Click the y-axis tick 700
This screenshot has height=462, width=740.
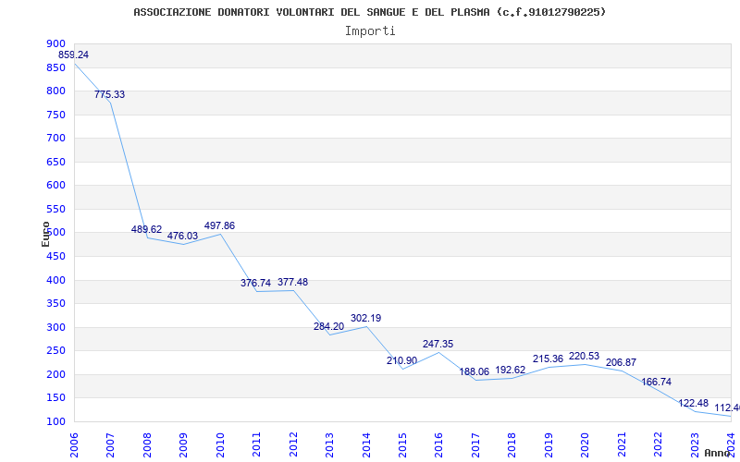pos(55,138)
